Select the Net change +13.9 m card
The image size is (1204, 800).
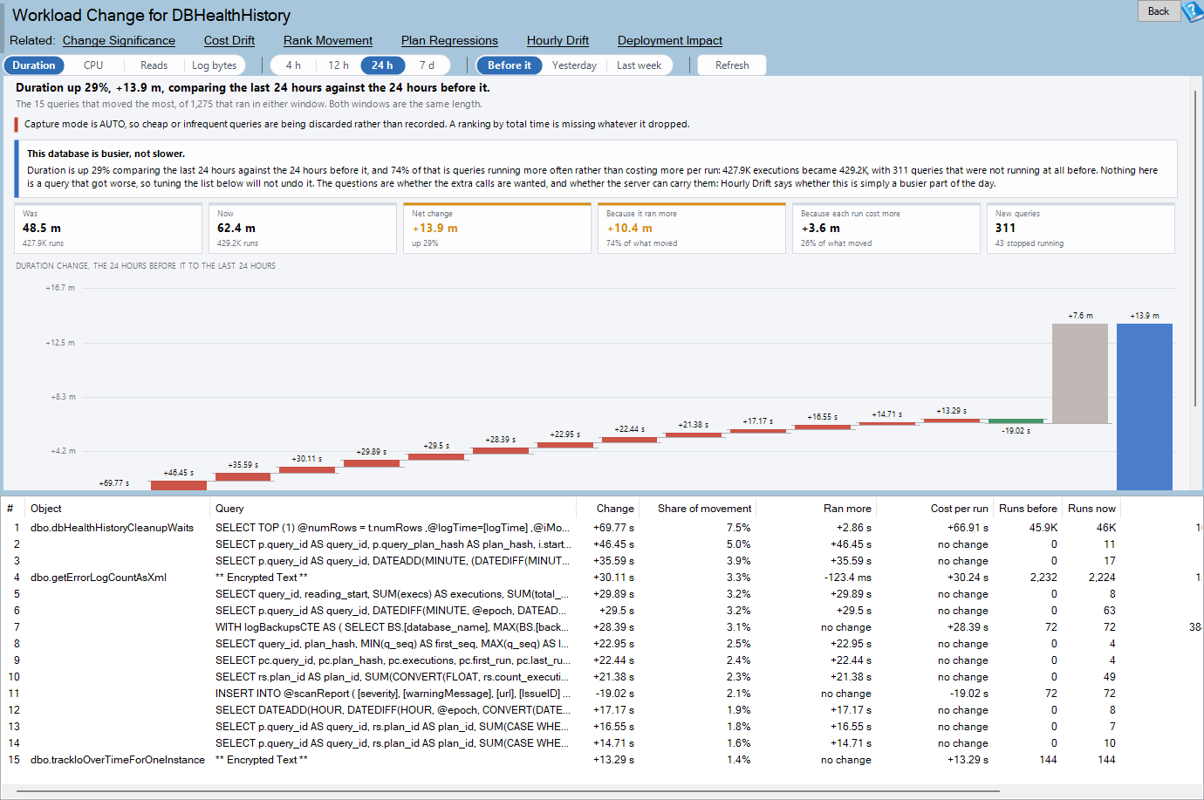[x=497, y=229]
